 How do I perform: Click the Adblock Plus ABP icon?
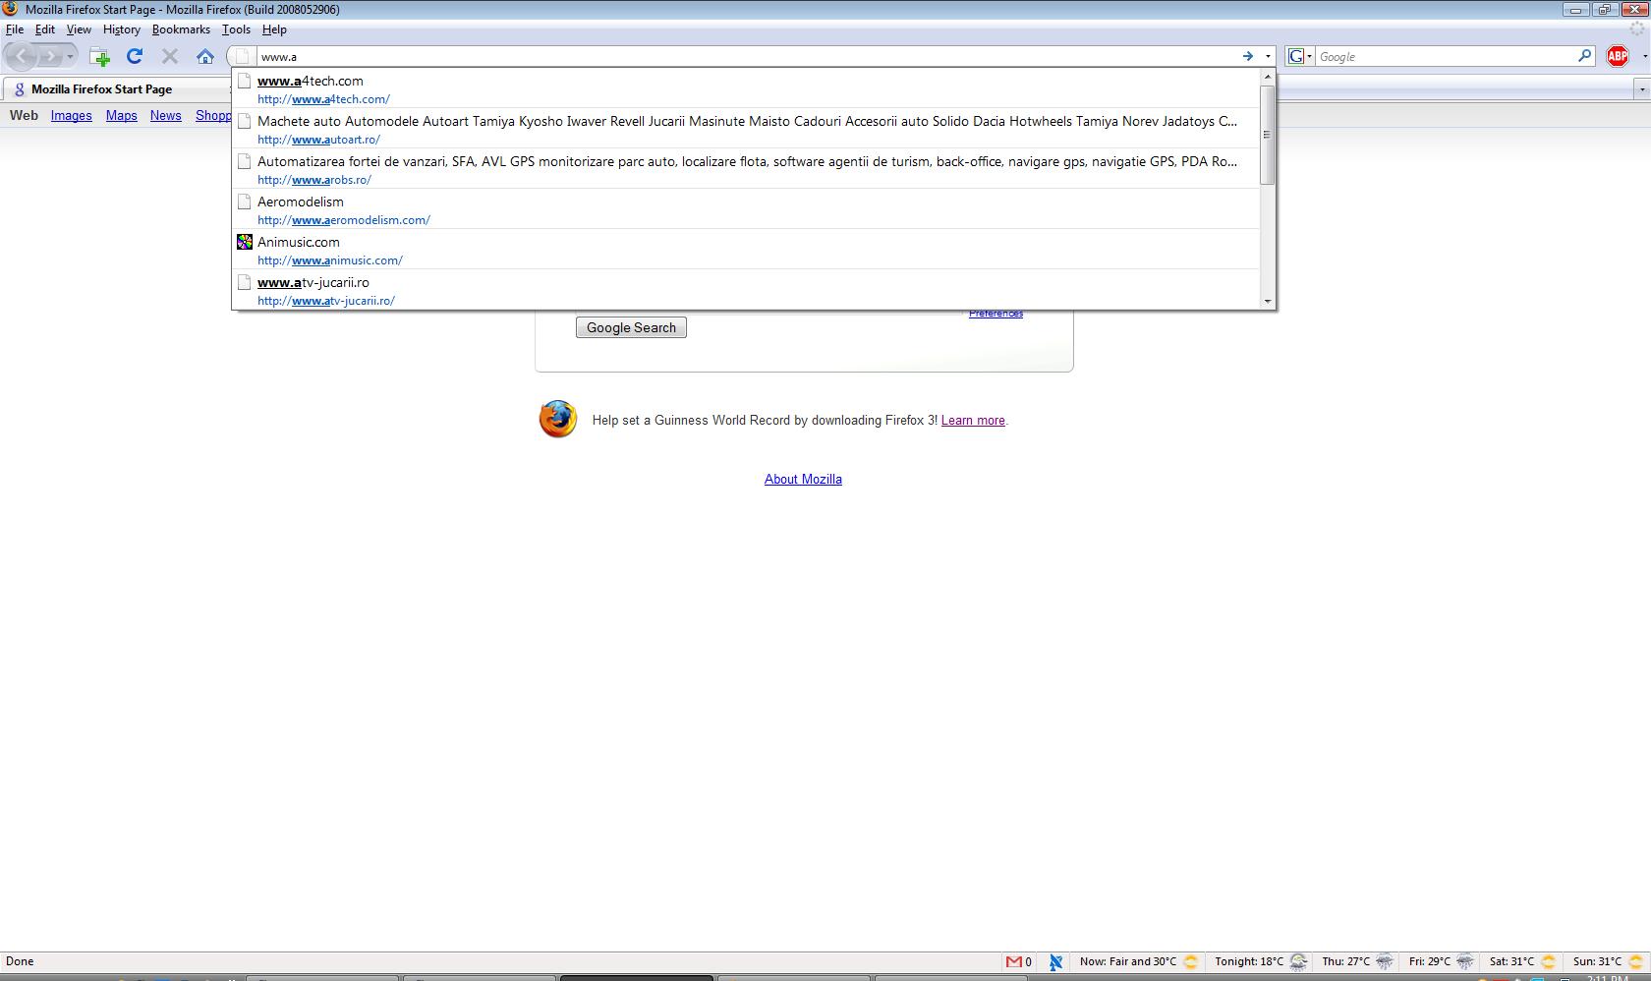(1617, 56)
